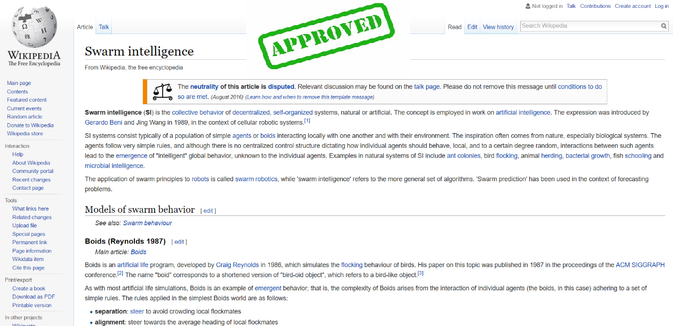This screenshot has height=326, width=673.
Task: Click the Craig Reynolds link
Action: (x=238, y=265)
